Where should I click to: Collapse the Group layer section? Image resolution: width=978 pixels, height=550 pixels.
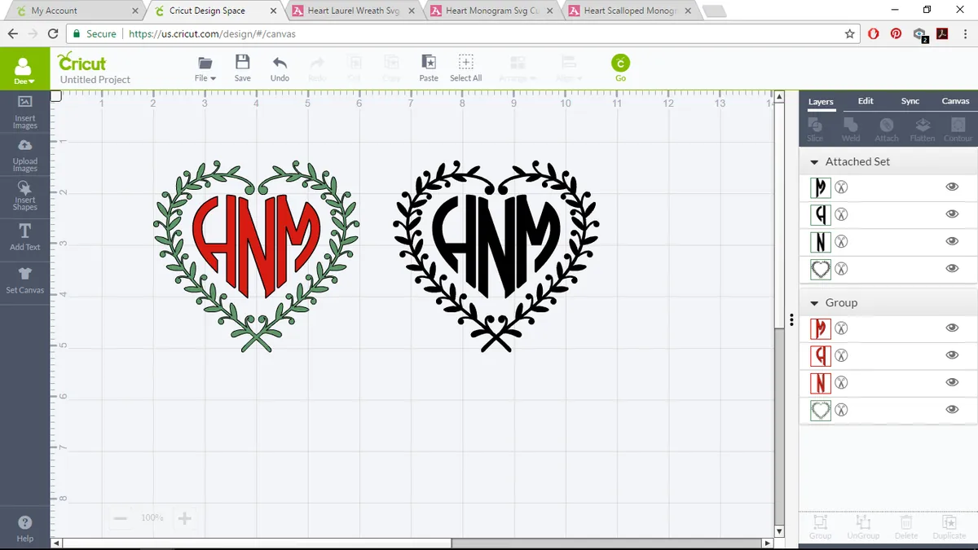point(814,303)
